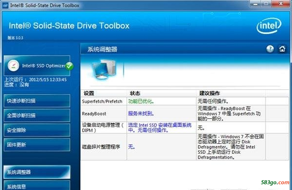Select the 磁盘碎片整理程序 row
The image size is (292, 190).
(x=185, y=147)
